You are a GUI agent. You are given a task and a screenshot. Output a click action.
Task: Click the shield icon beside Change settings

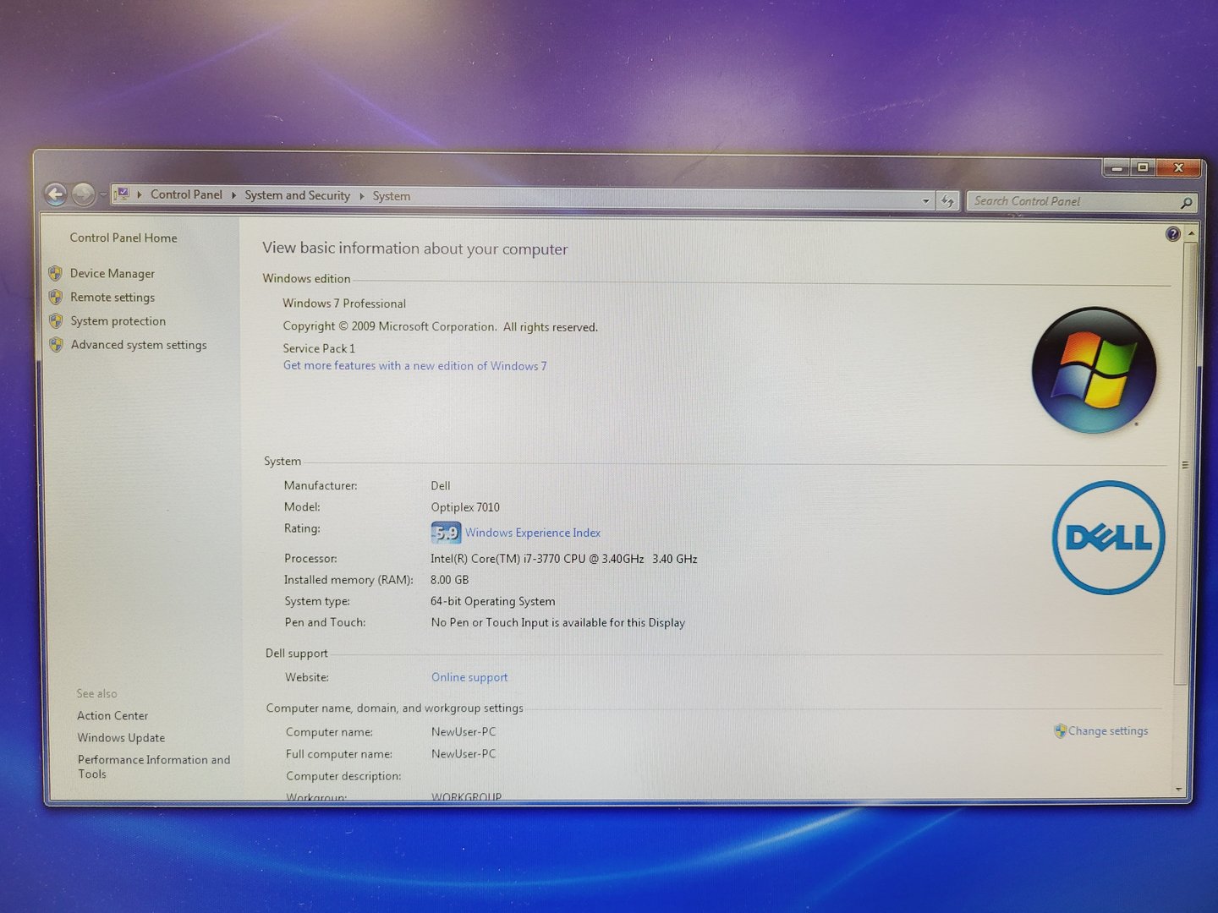tap(1060, 731)
